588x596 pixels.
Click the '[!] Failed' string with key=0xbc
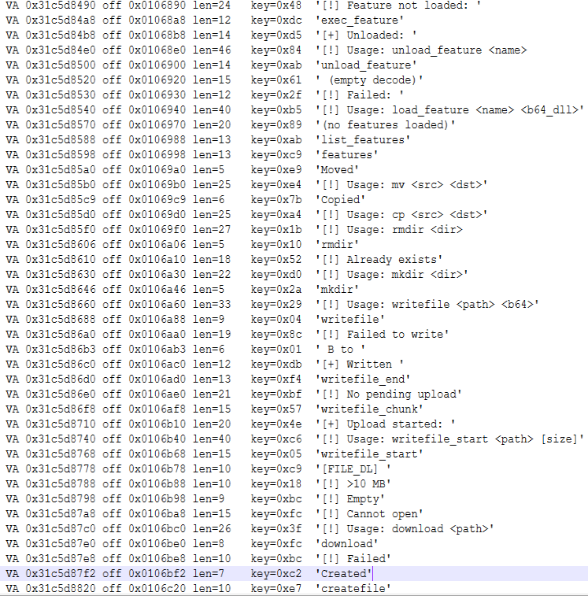tap(353, 559)
